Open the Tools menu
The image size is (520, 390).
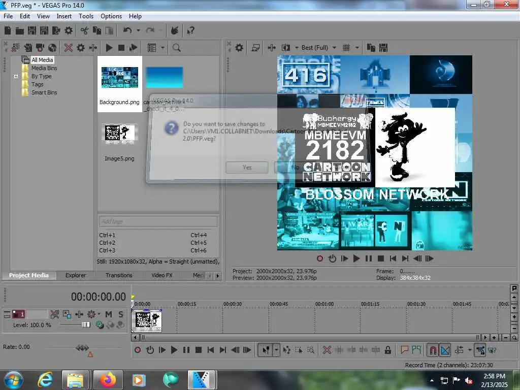(86, 16)
